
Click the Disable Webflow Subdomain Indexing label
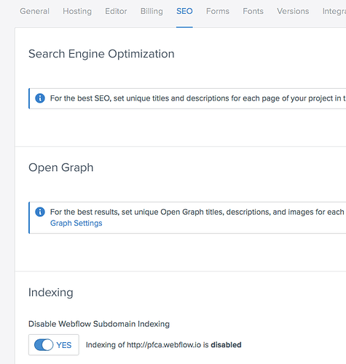click(99, 324)
